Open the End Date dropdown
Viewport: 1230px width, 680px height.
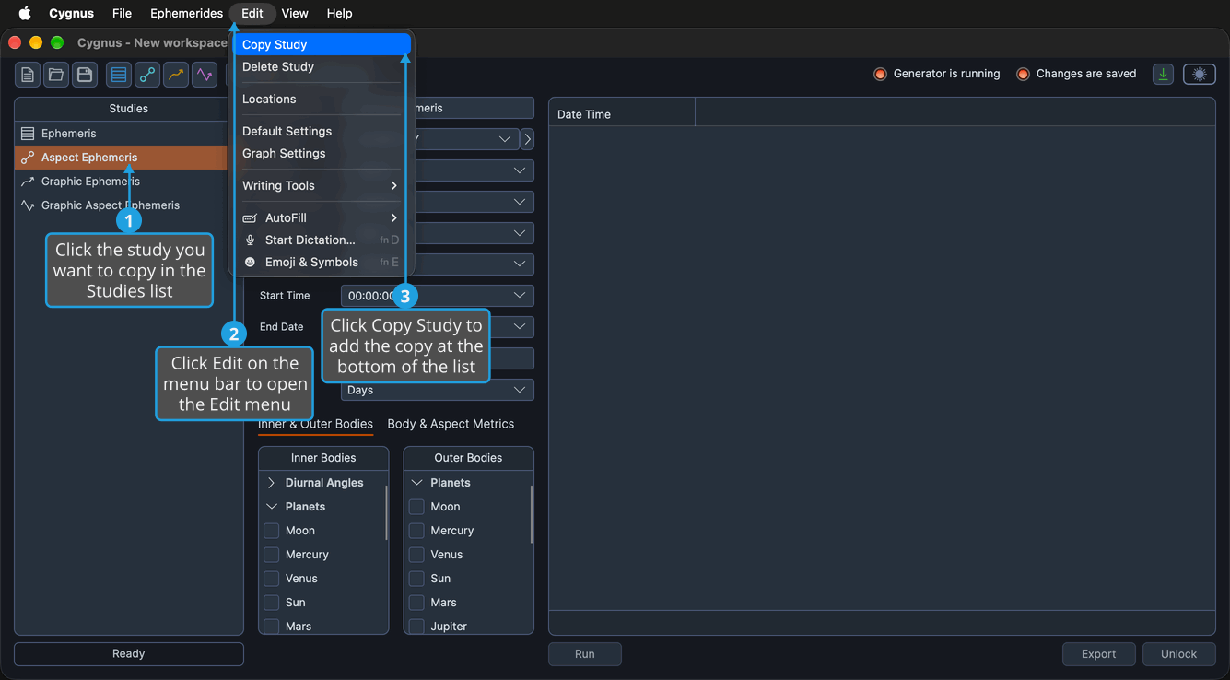(437, 327)
